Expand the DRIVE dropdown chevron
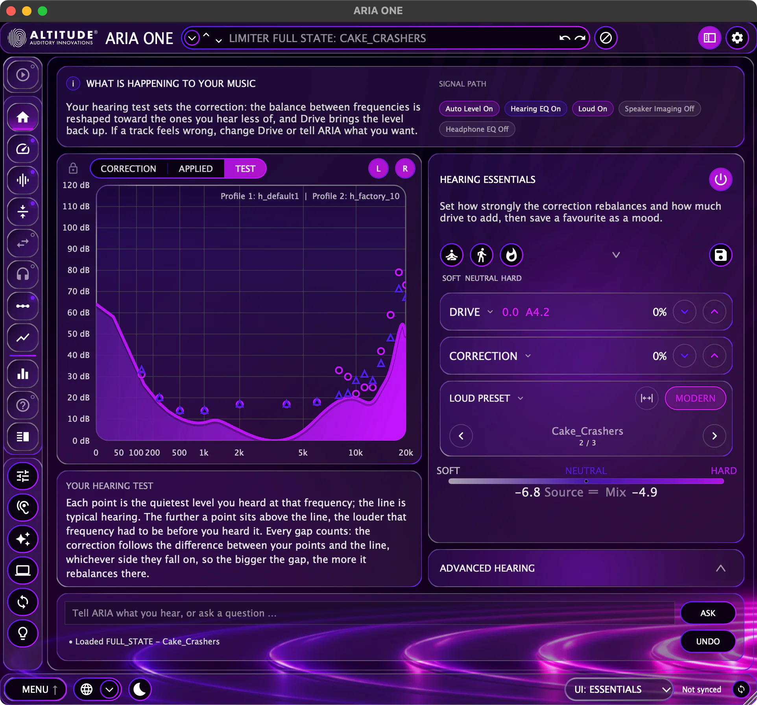 [x=490, y=312]
